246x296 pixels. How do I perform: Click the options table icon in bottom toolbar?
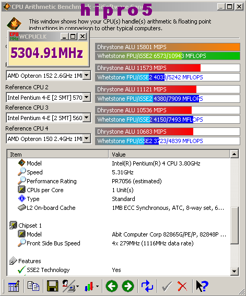(x=14, y=286)
